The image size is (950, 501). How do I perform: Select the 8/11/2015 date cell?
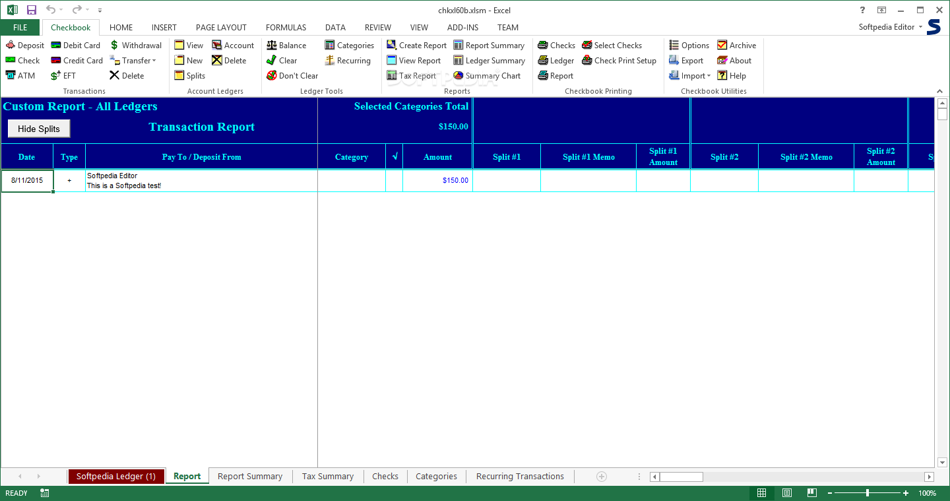point(27,180)
